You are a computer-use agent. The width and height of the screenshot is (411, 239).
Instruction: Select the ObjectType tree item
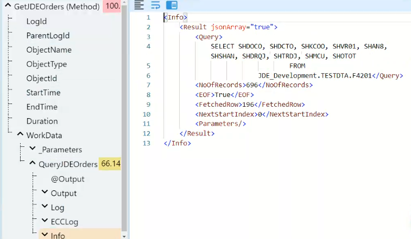click(46, 64)
